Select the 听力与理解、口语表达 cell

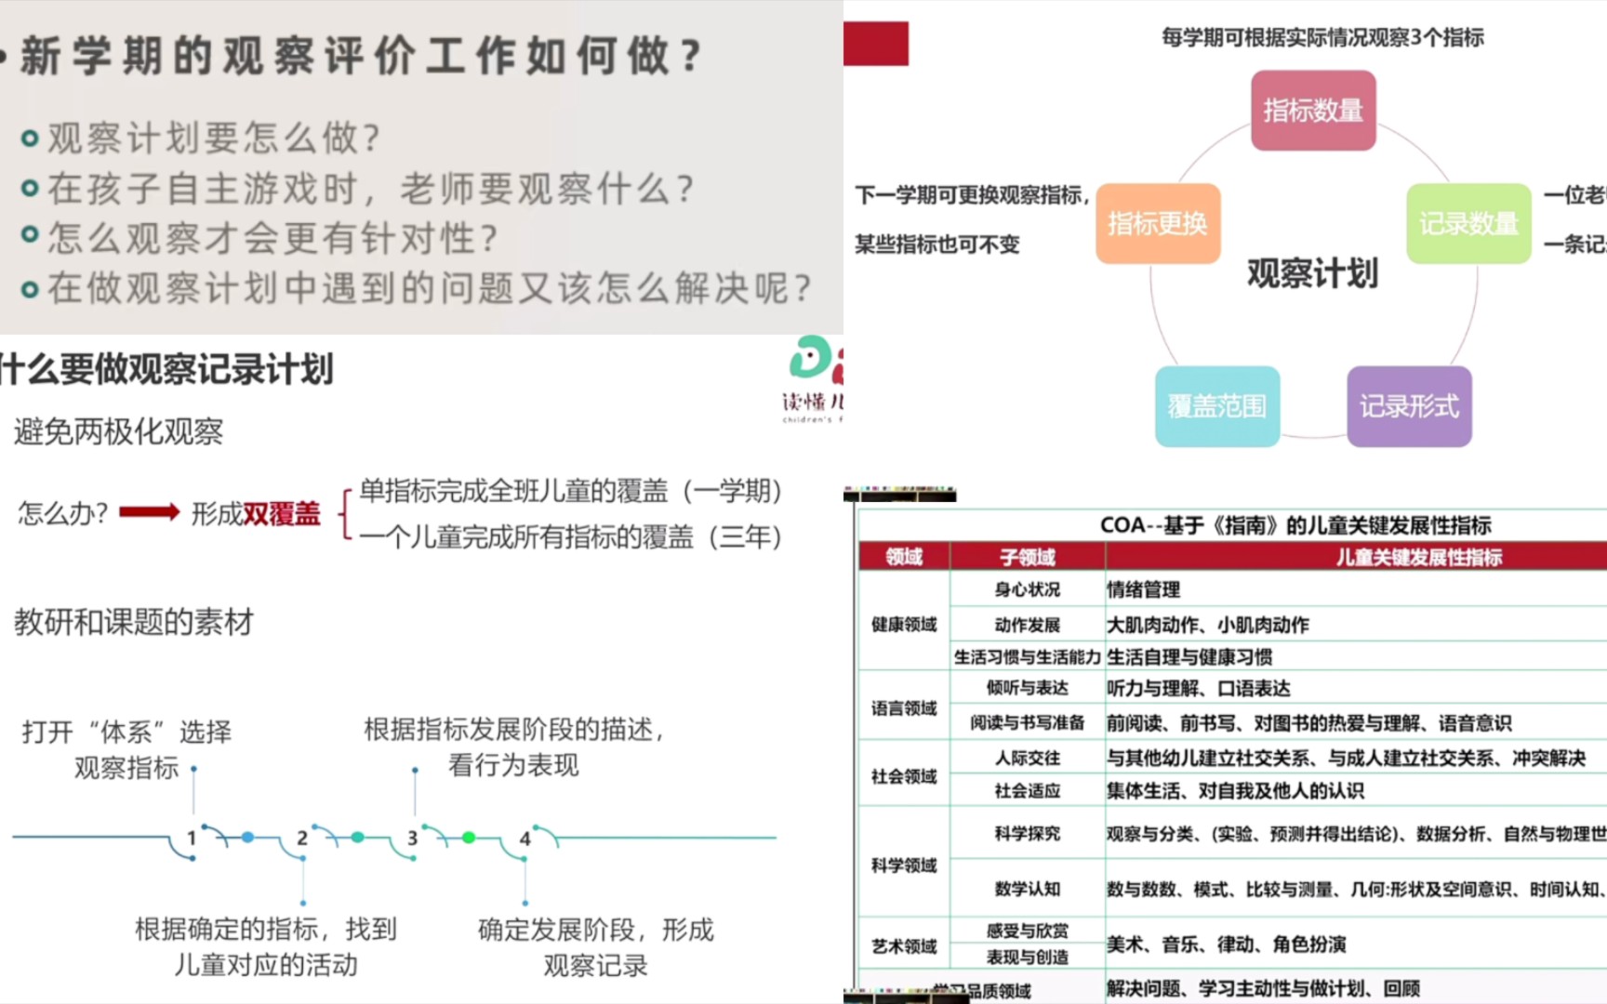[1357, 688]
